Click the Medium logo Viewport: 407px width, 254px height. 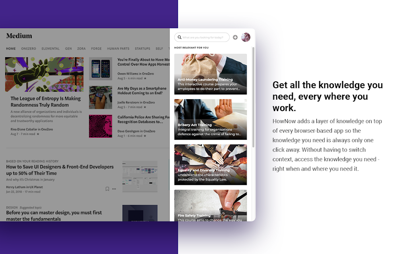point(19,36)
